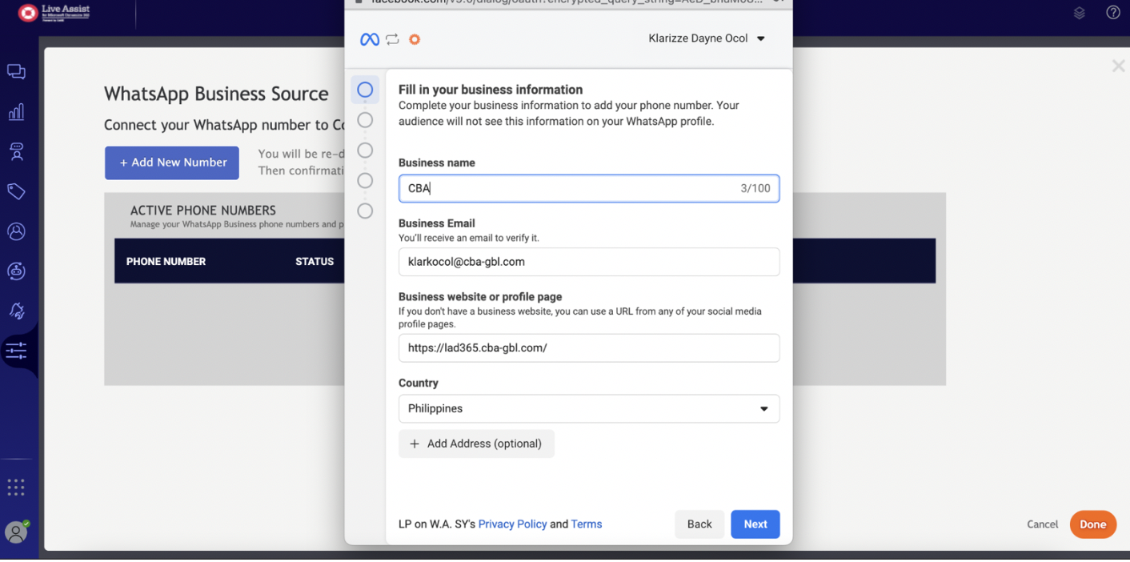Click the orange Done button
The height and width of the screenshot is (562, 1130).
(x=1092, y=524)
